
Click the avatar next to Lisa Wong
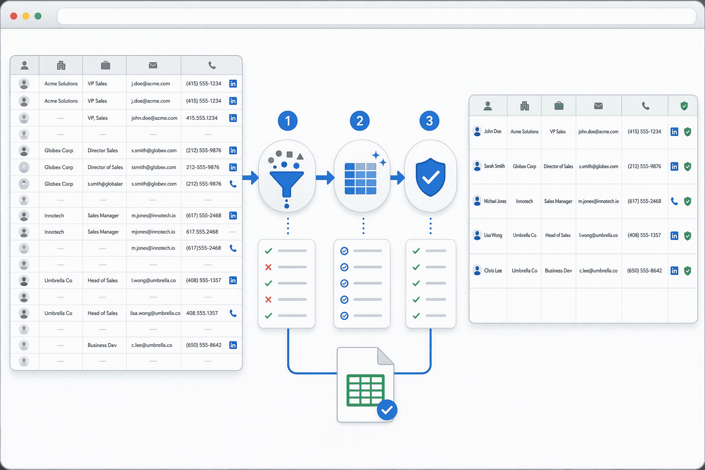point(477,235)
